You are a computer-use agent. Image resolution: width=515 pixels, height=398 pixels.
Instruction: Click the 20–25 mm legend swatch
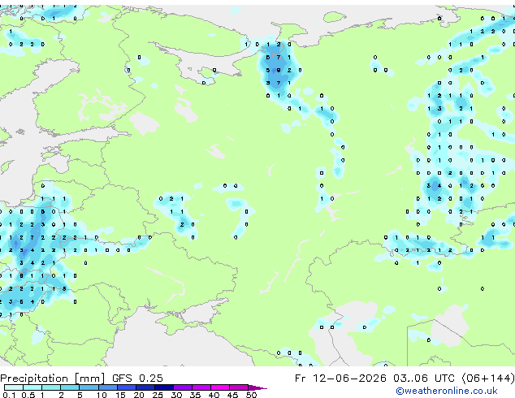145,387
